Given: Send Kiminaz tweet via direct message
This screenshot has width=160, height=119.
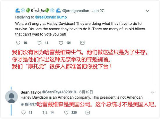Looking at the screenshot, I should [x=82, y=43].
